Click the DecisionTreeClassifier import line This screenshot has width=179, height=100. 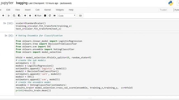pyautogui.click(x=46, y=44)
